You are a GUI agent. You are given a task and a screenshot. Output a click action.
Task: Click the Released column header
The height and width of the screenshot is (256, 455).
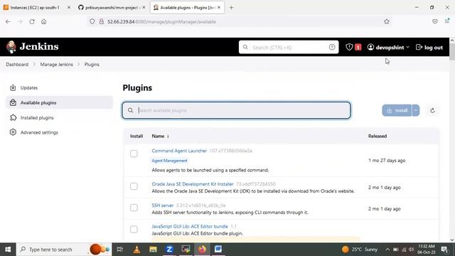tap(378, 136)
